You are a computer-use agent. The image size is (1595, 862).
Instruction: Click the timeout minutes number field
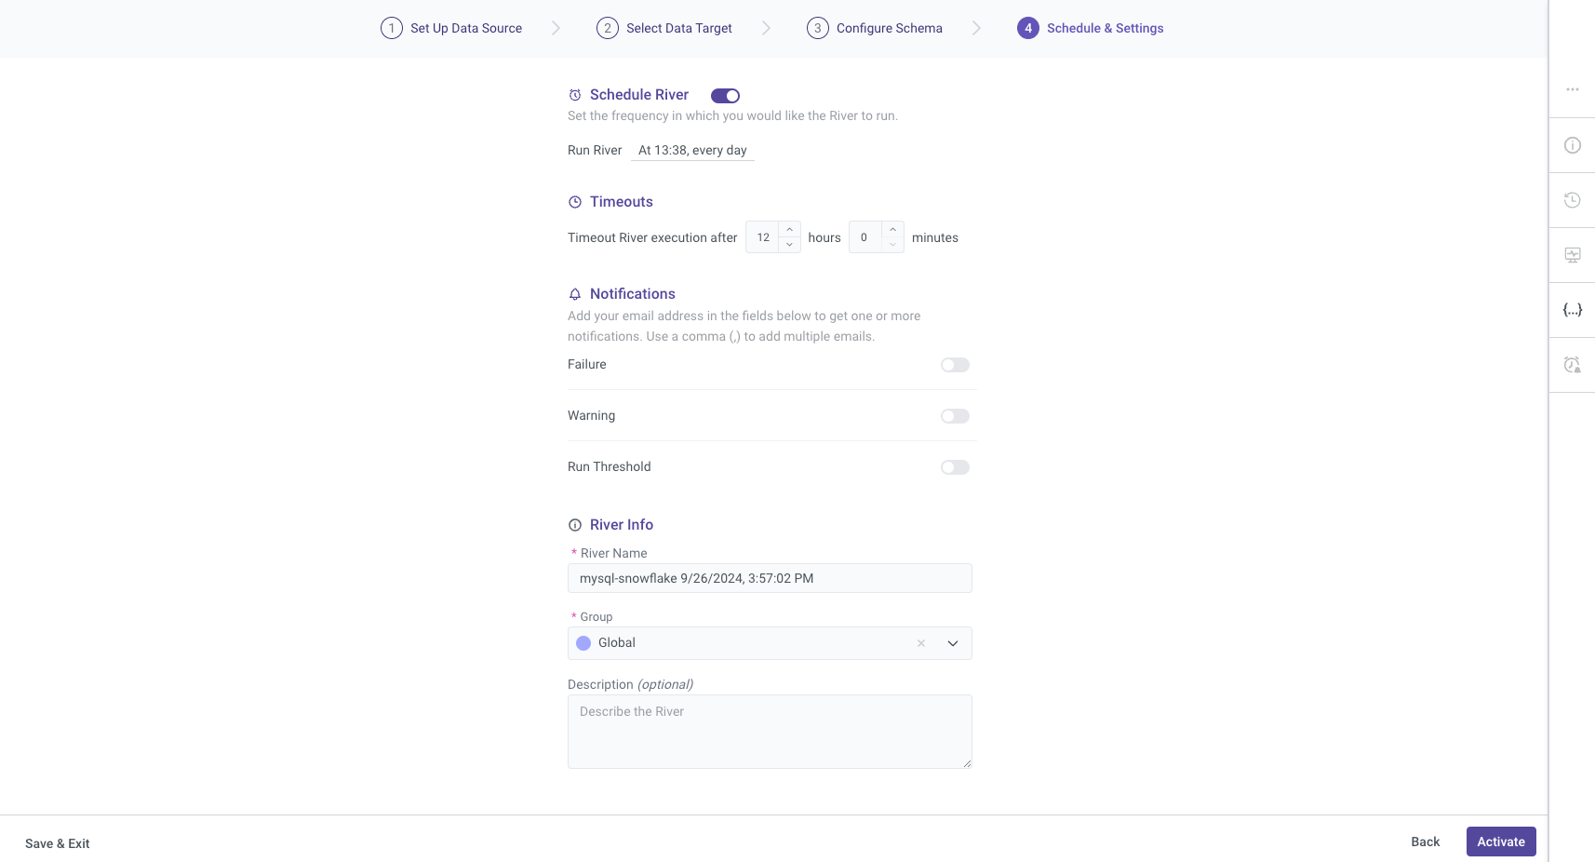click(866, 237)
